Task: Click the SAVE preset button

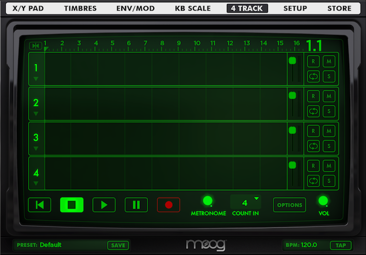Action: tap(118, 245)
